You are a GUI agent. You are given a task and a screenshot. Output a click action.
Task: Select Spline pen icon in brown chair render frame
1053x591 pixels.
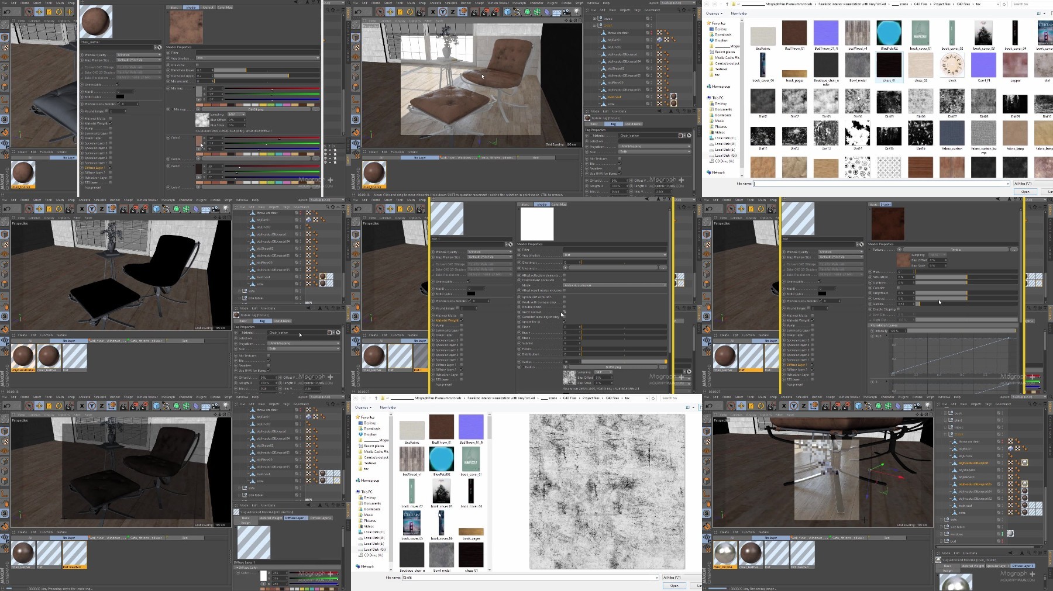517,12
